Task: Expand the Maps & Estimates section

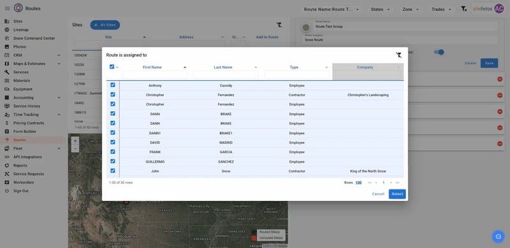Action: tap(59, 64)
